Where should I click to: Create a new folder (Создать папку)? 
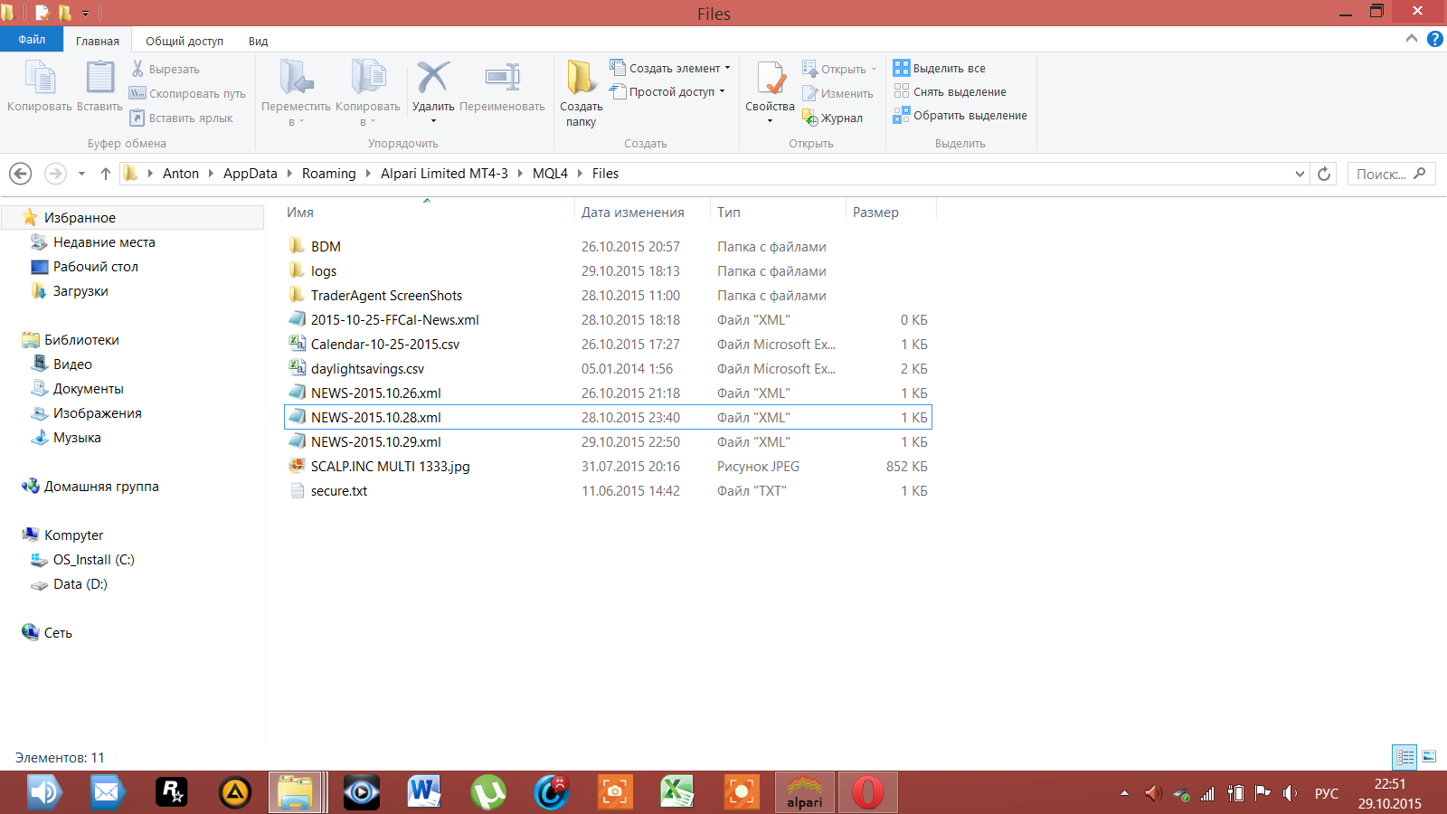pyautogui.click(x=581, y=93)
